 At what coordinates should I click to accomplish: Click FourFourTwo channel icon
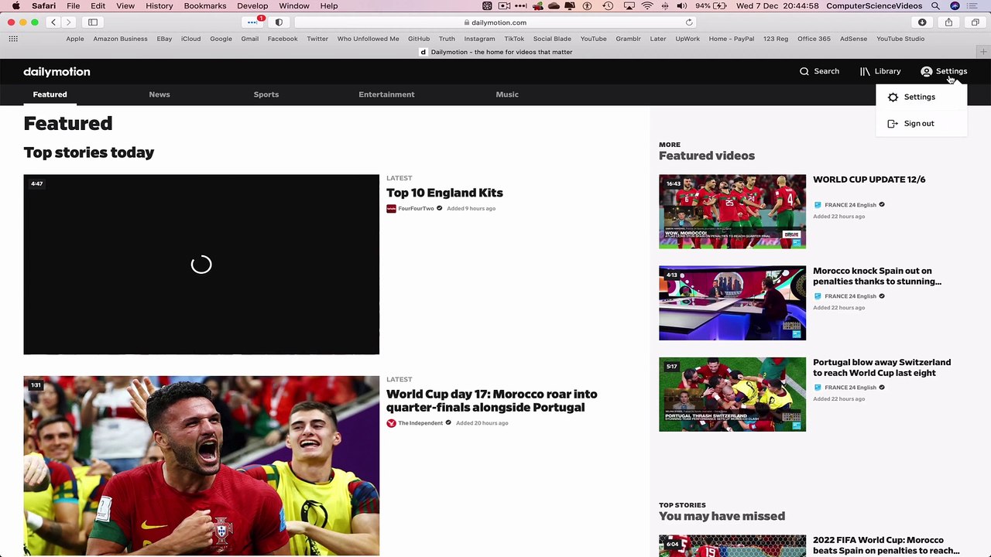click(391, 209)
